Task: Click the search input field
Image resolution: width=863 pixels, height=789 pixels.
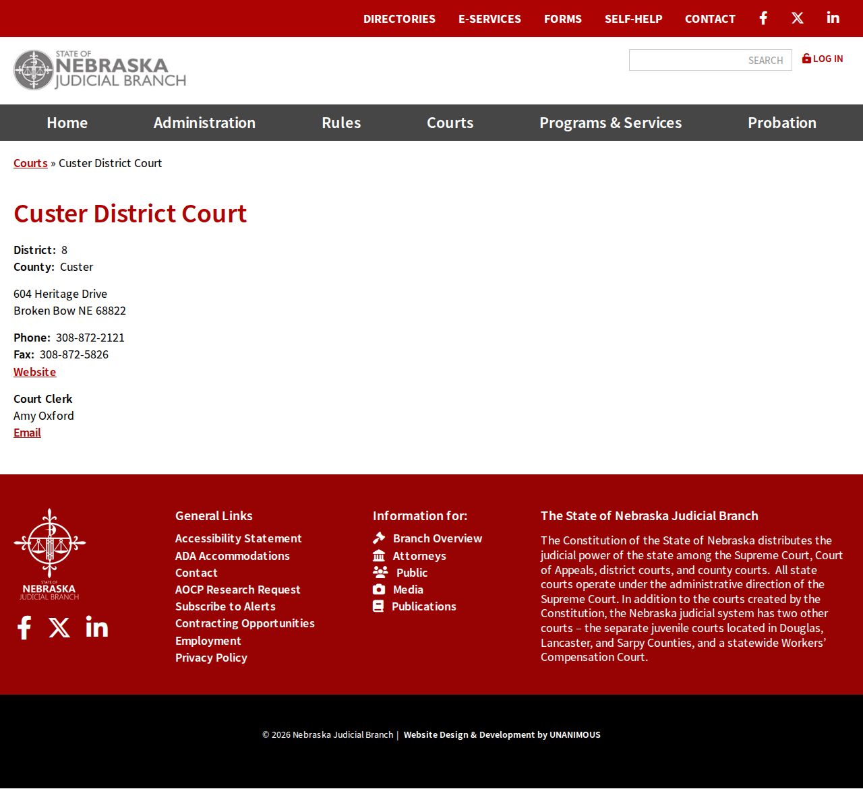Action: [x=711, y=60]
